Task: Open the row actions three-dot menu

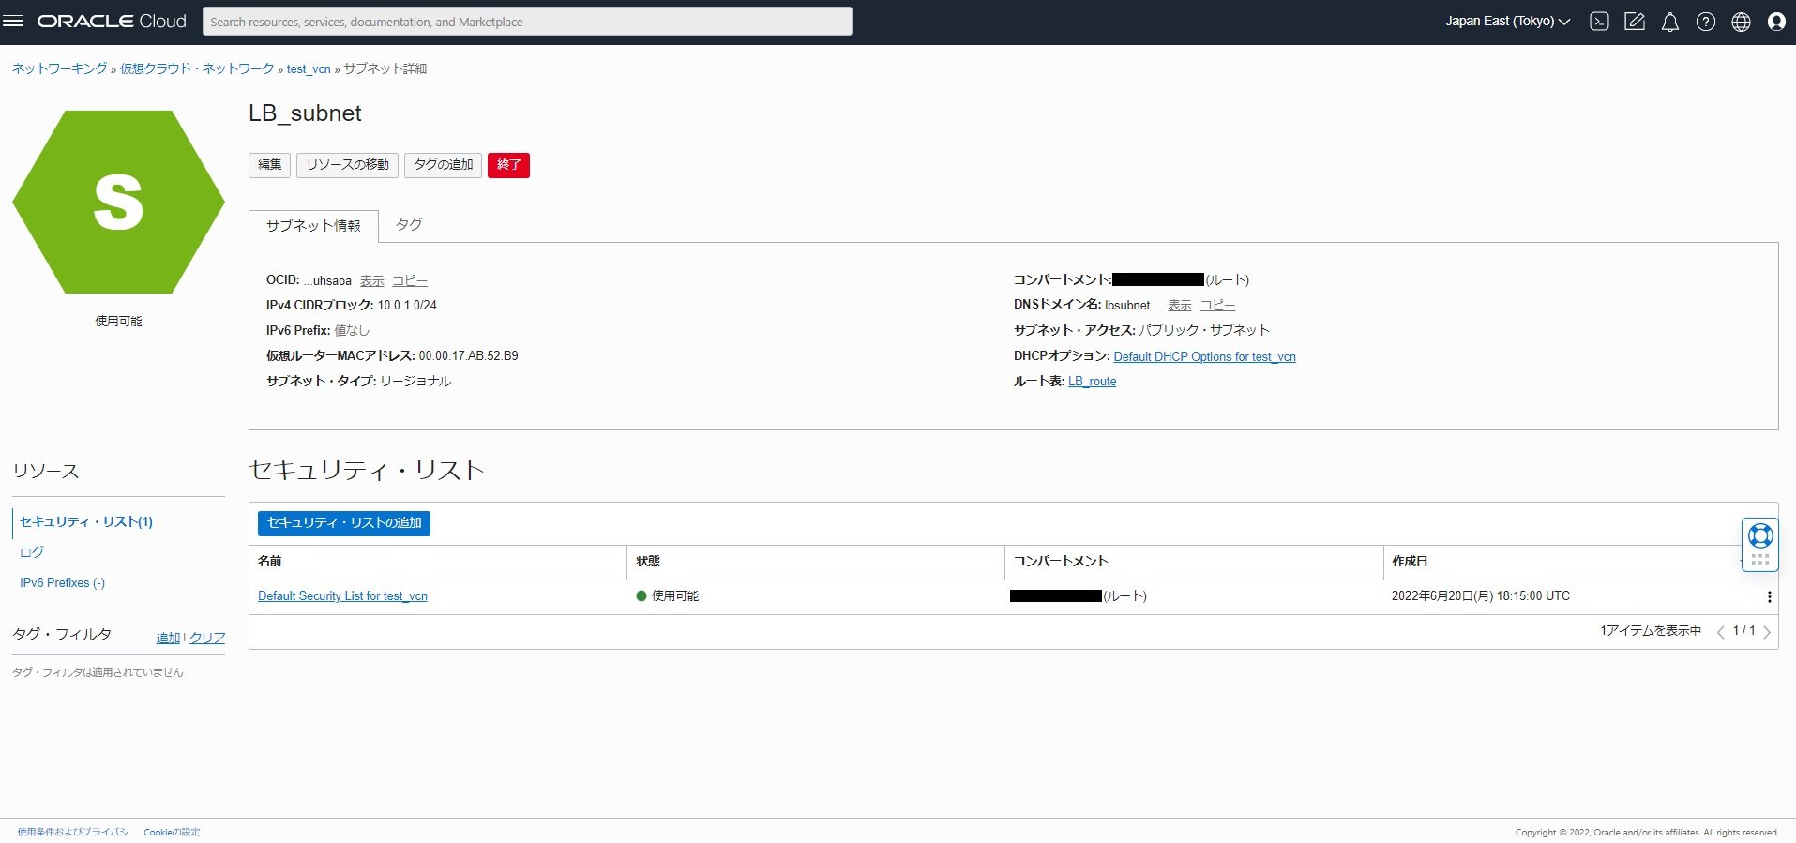Action: point(1769,597)
